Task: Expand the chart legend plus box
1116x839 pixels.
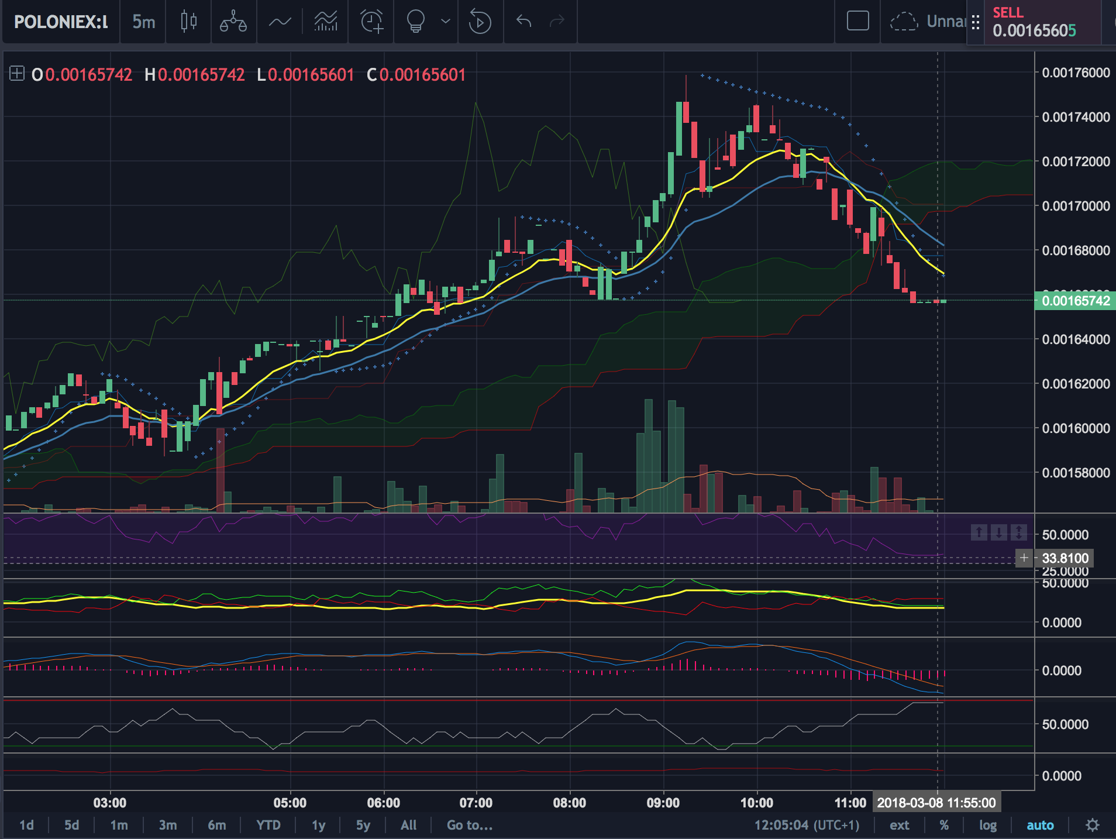Action: [17, 74]
